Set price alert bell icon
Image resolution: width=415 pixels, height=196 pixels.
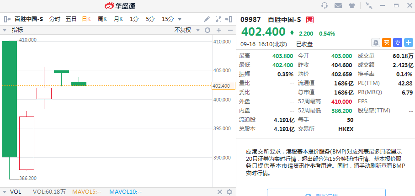375,42
